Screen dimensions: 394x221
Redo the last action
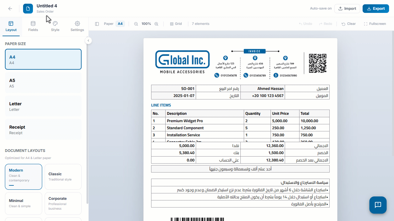pyautogui.click(x=326, y=24)
